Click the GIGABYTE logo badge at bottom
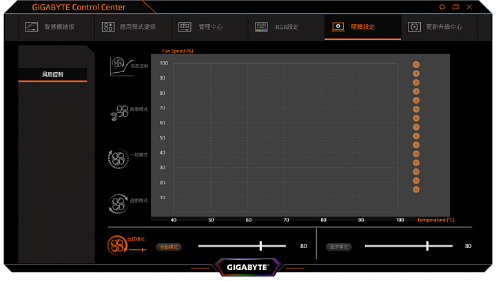The image size is (496, 281). pyautogui.click(x=248, y=267)
